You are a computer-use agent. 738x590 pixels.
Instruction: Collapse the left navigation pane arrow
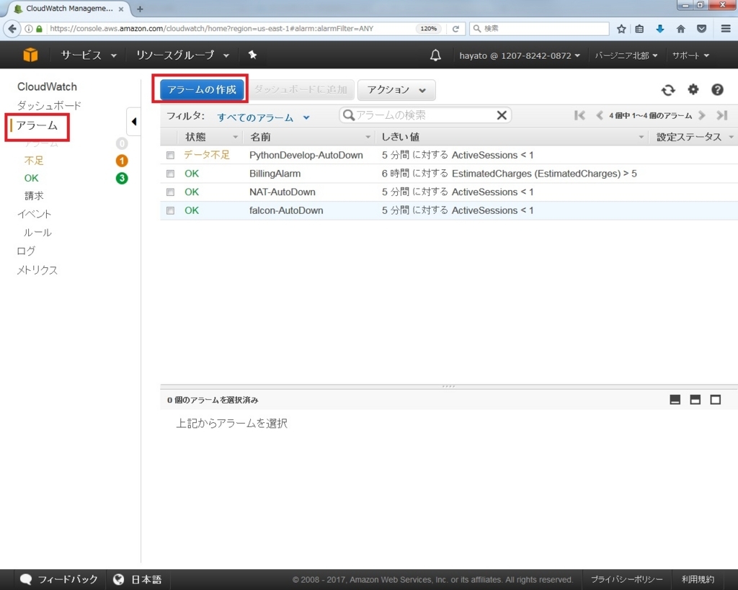click(x=133, y=122)
